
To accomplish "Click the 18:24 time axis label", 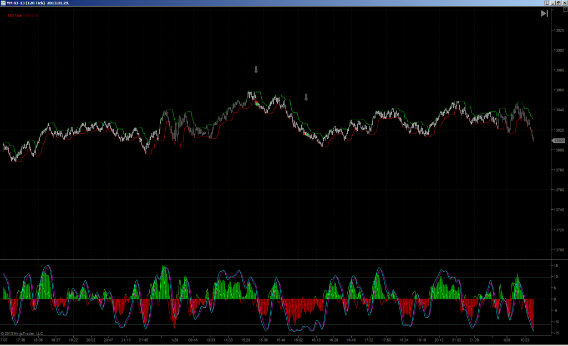I will 404,340.
